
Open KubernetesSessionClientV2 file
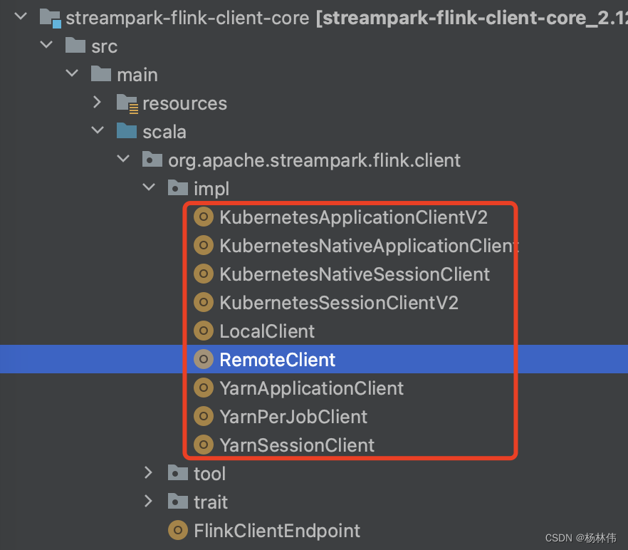(x=339, y=303)
